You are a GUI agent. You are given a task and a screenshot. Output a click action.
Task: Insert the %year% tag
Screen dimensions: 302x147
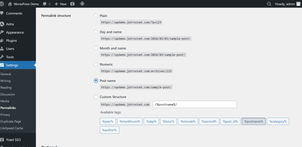pyautogui.click(x=108, y=121)
